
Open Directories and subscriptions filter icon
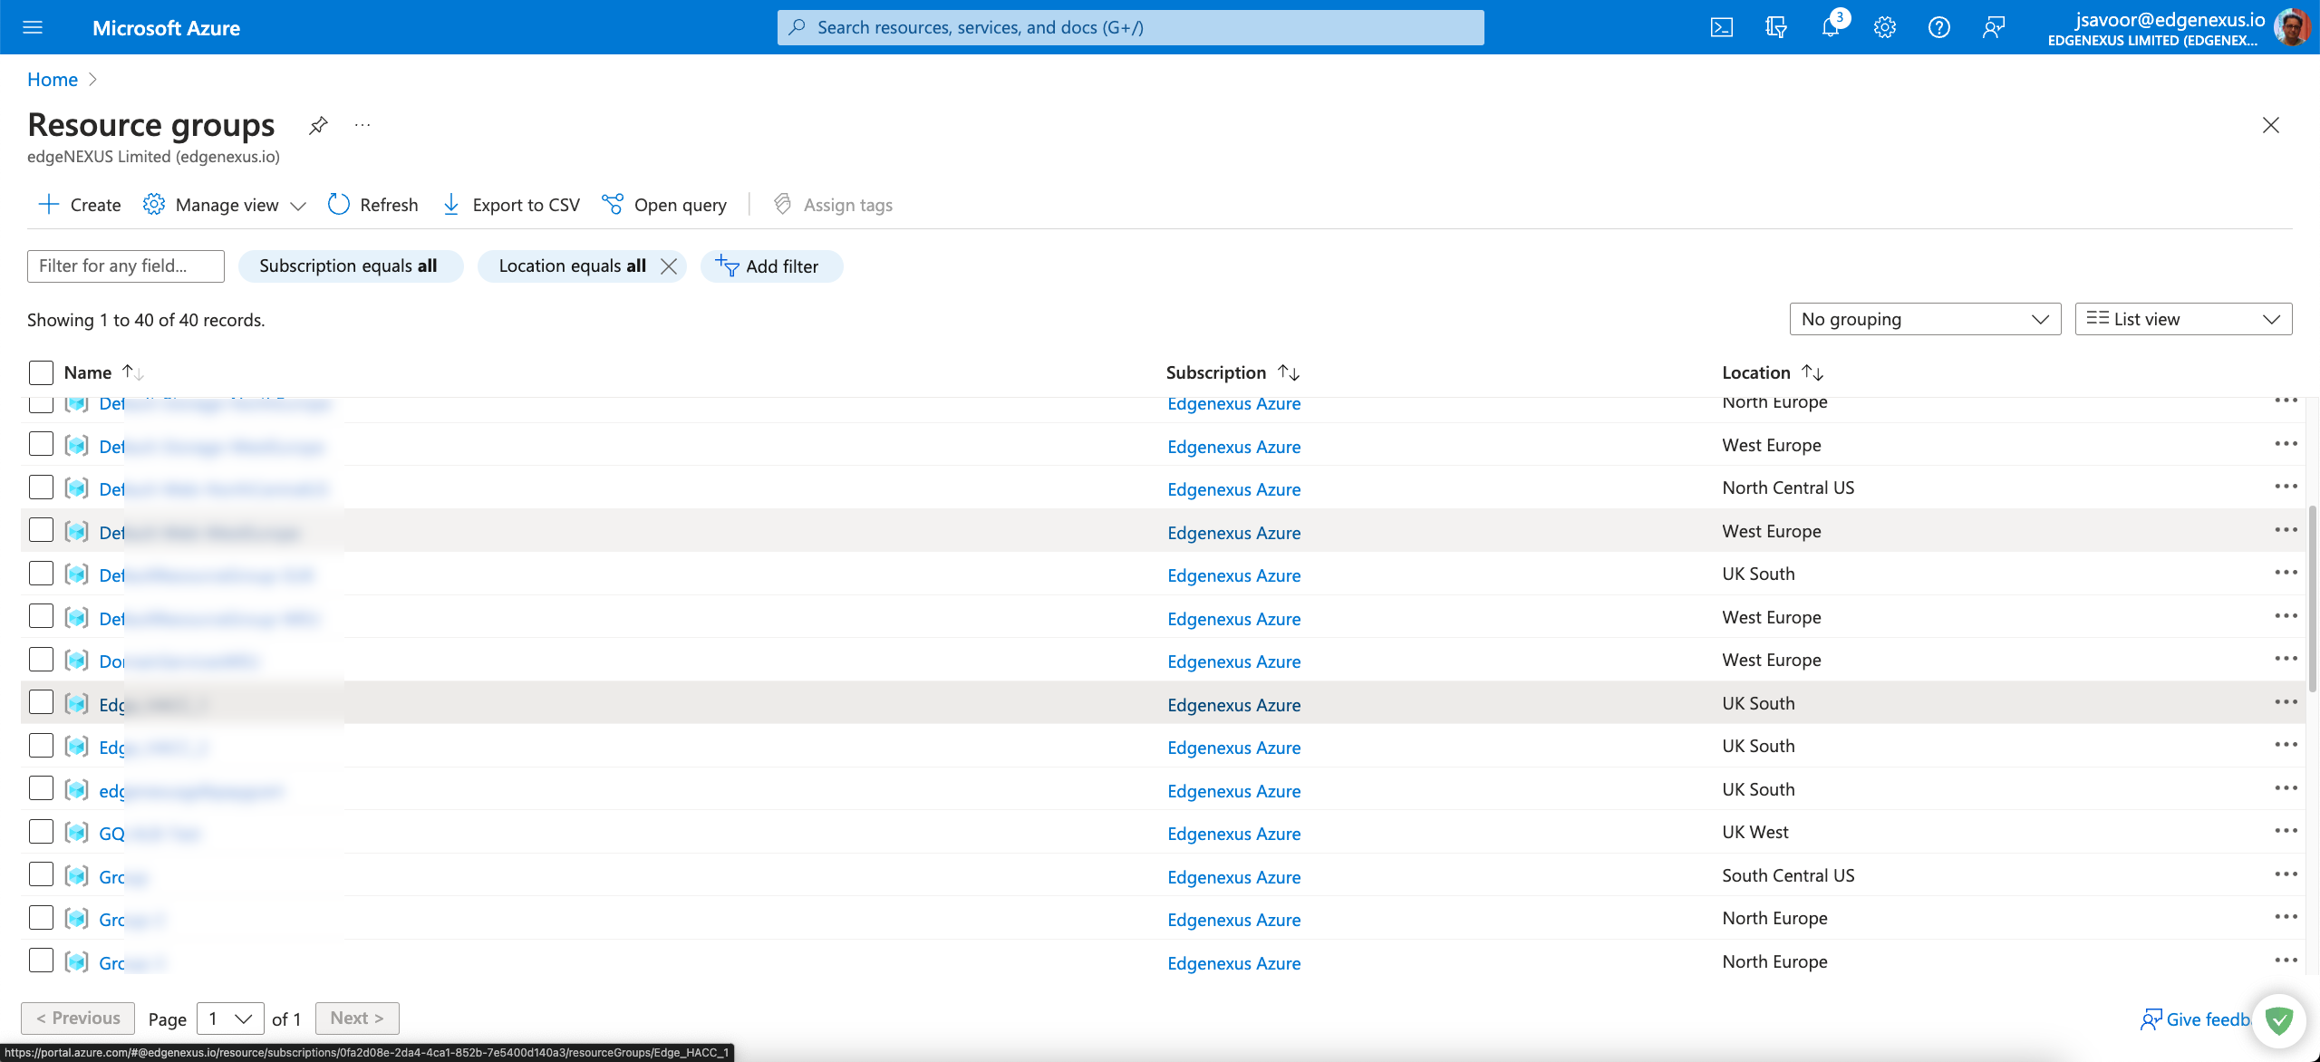(x=1775, y=27)
